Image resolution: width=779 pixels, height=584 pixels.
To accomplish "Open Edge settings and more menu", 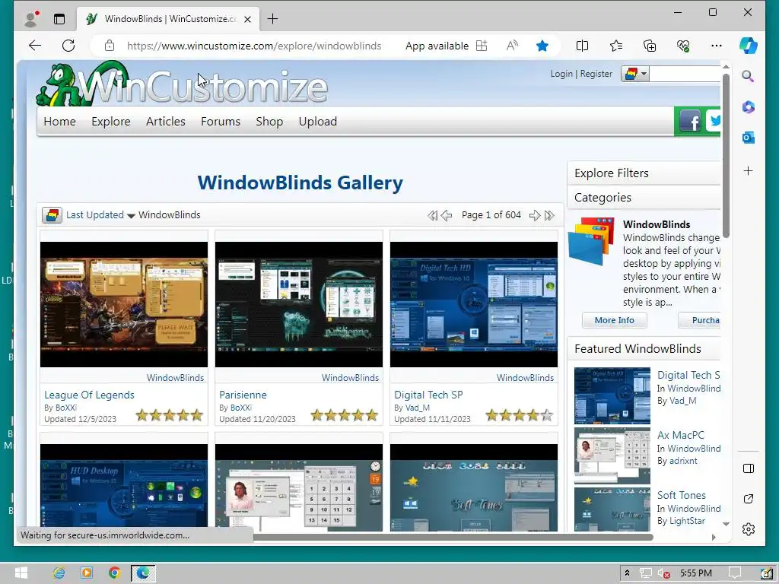I will [x=717, y=46].
